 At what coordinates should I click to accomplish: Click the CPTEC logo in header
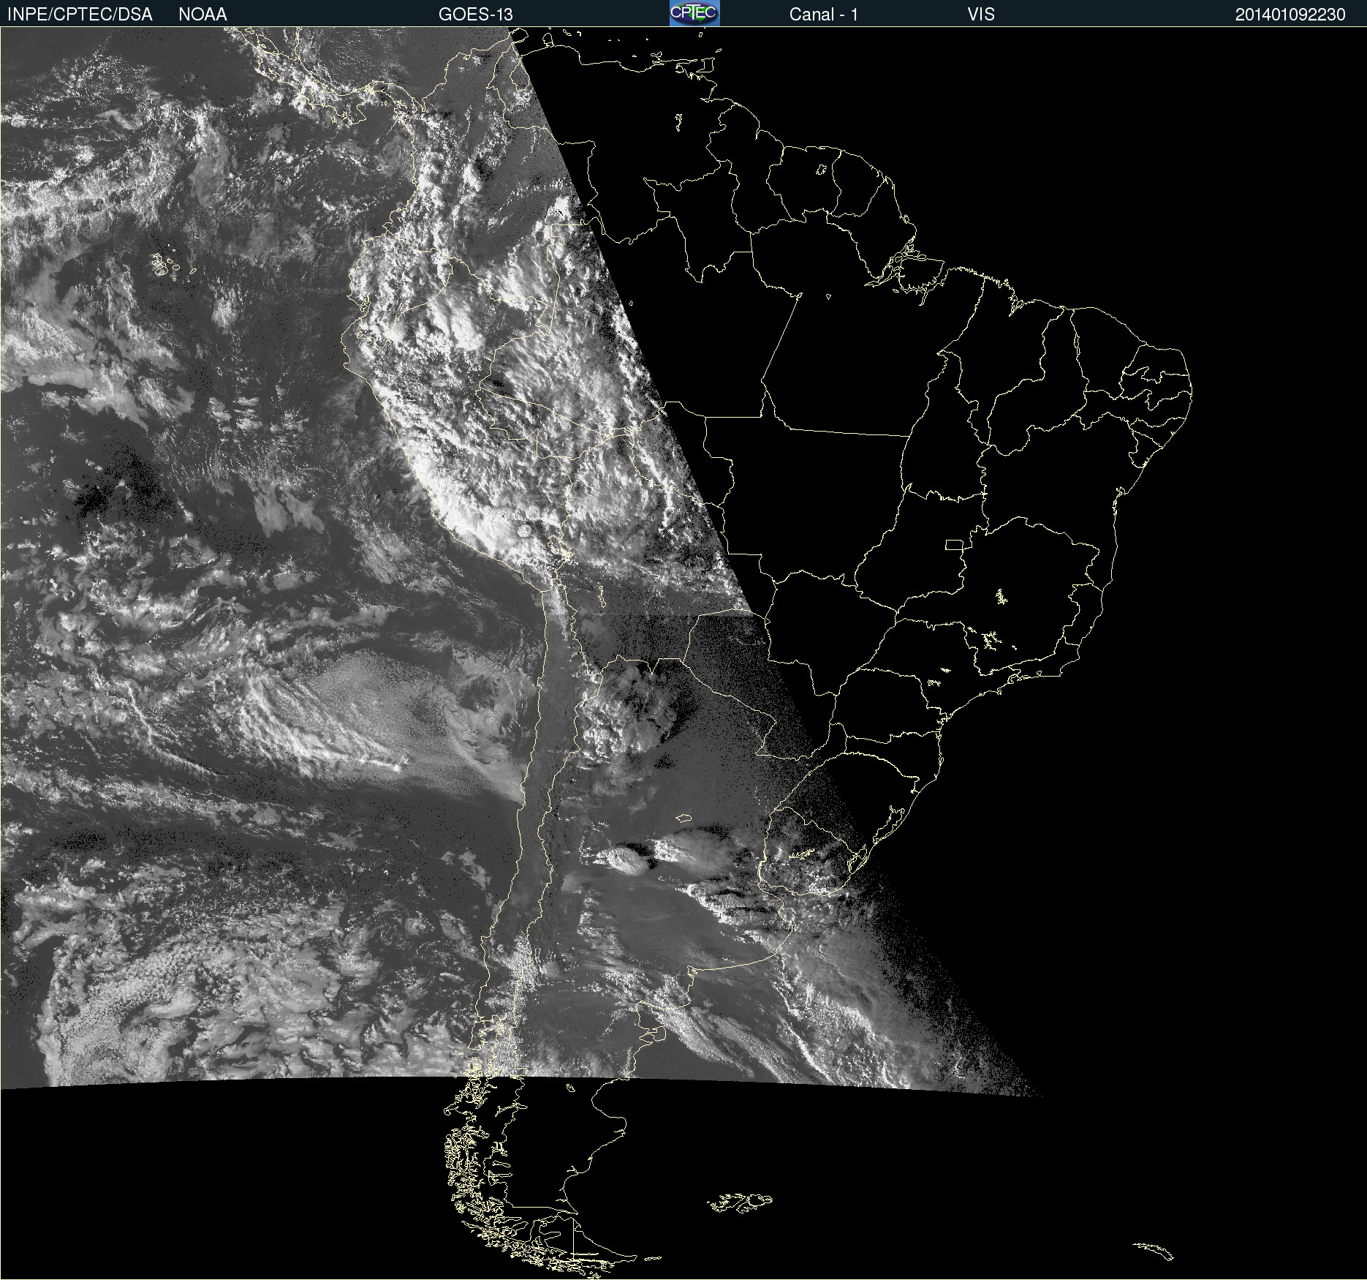coord(694,13)
